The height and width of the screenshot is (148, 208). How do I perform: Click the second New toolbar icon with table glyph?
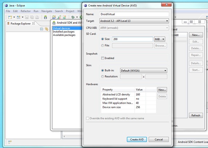pyautogui.click(x=19, y=17)
